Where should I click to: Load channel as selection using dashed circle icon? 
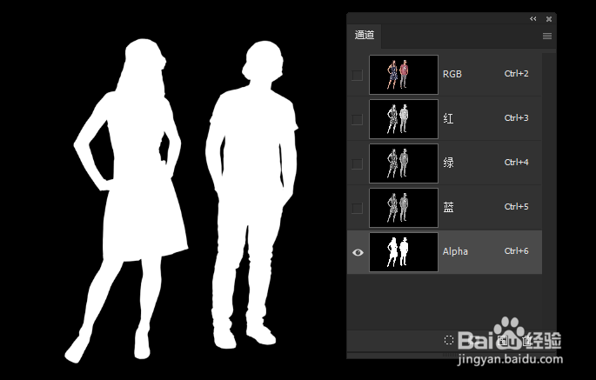coord(449,340)
